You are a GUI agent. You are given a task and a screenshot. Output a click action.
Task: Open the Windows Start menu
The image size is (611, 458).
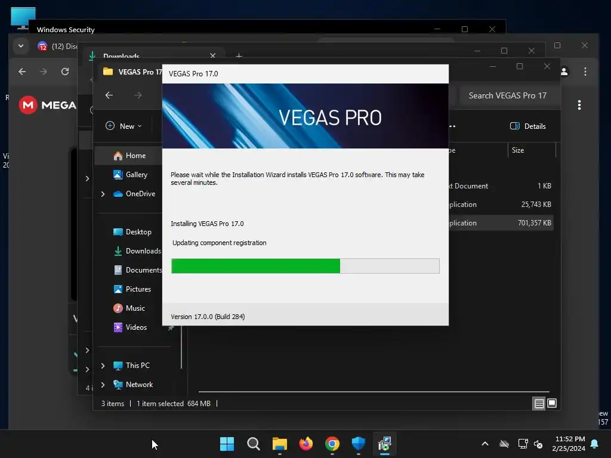click(x=227, y=444)
